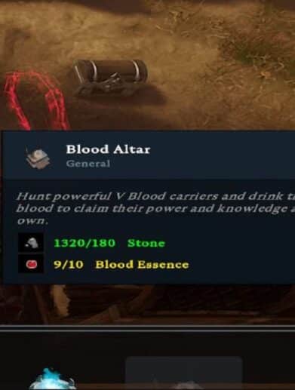The height and width of the screenshot is (390, 295).
Task: Select the Blood Essence resource icon
Action: [31, 264]
